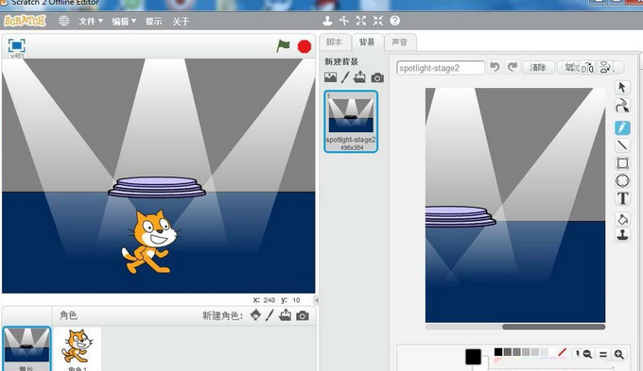Upload backdrop from file
The height and width of the screenshot is (371, 643).
(x=359, y=76)
